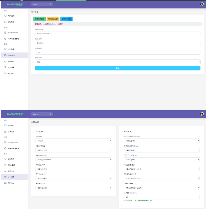Click the yellow recharge button
The image size is (206, 209).
(53, 19)
